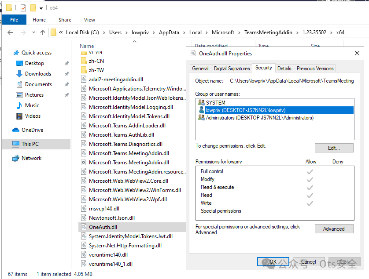Click the Forward arrow navigation button
The height and width of the screenshot is (279, 369).
pos(23,33)
